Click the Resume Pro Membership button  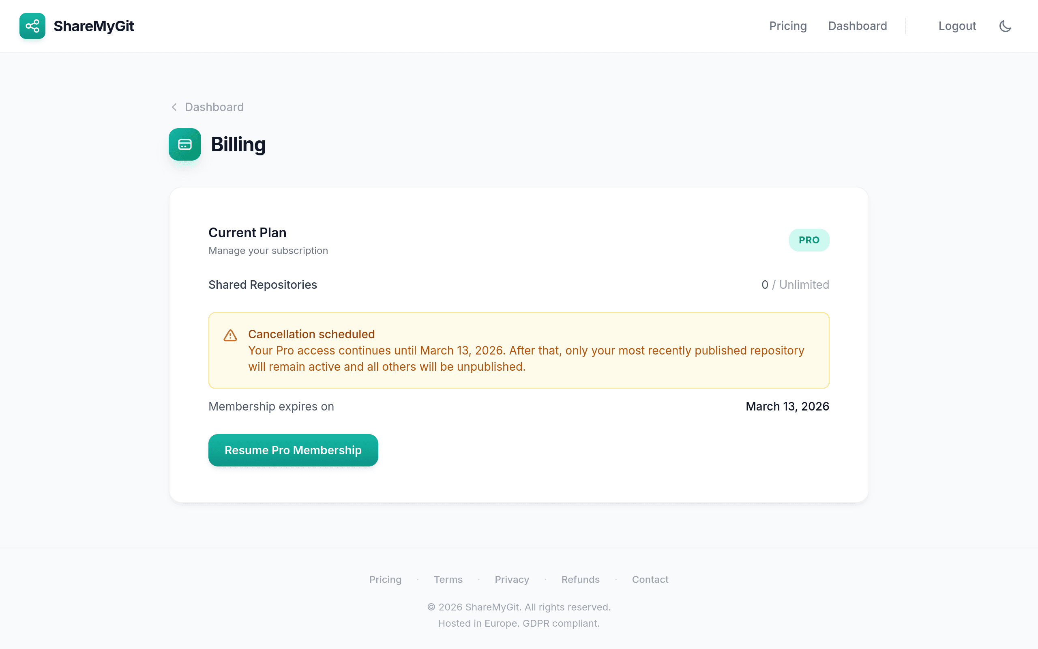293,450
